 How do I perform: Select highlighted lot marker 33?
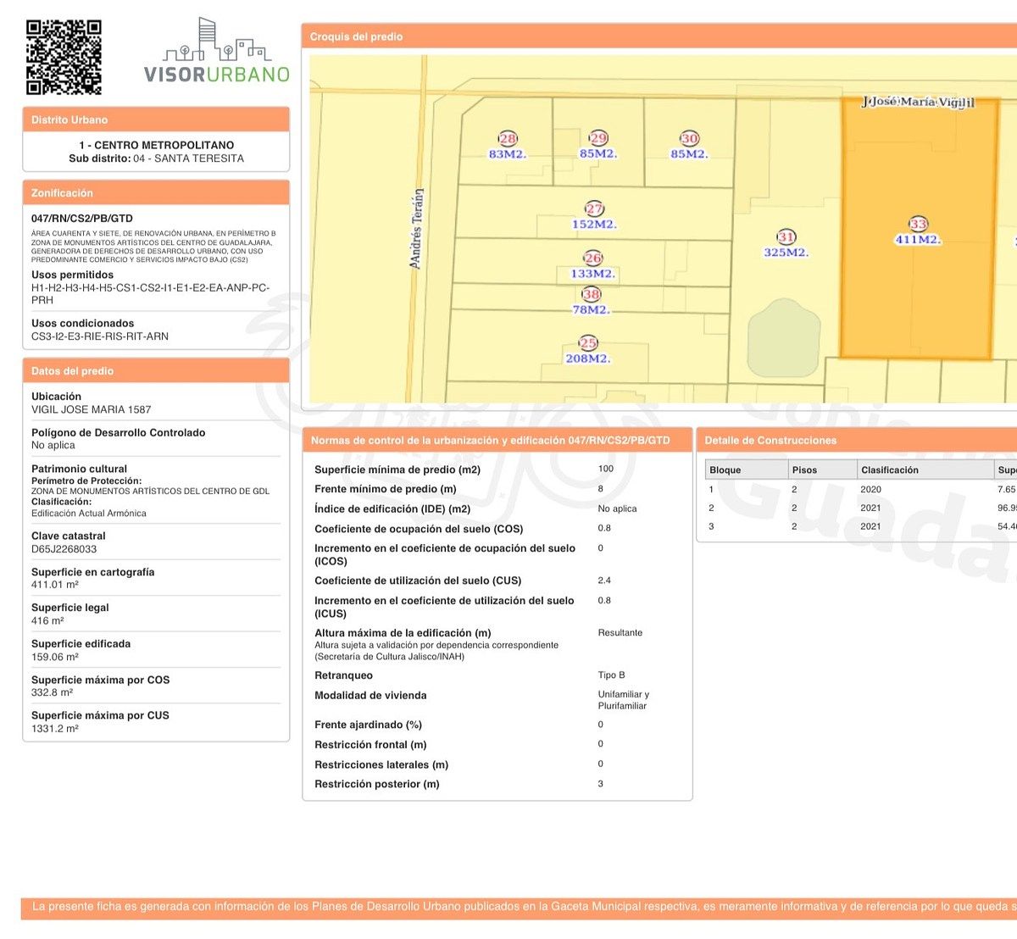point(918,225)
